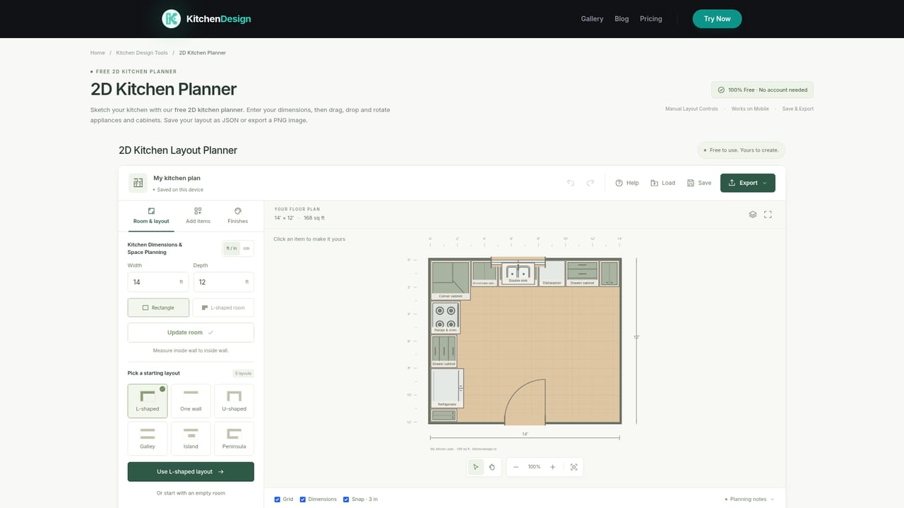904x508 pixels.
Task: Pick the U-shaped starting layout
Action: [234, 401]
